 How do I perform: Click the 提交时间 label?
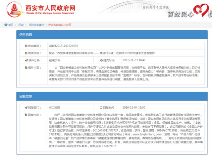(x=109, y=60)
